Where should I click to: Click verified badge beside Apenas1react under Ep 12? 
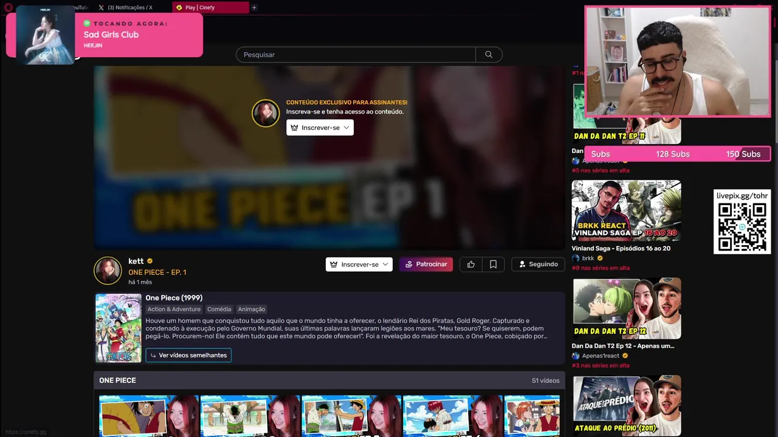point(625,356)
